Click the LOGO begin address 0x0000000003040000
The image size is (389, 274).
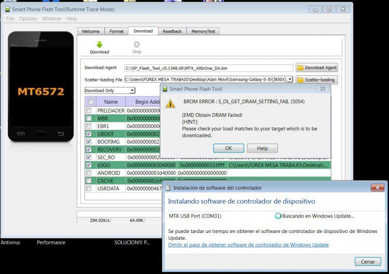click(x=151, y=166)
